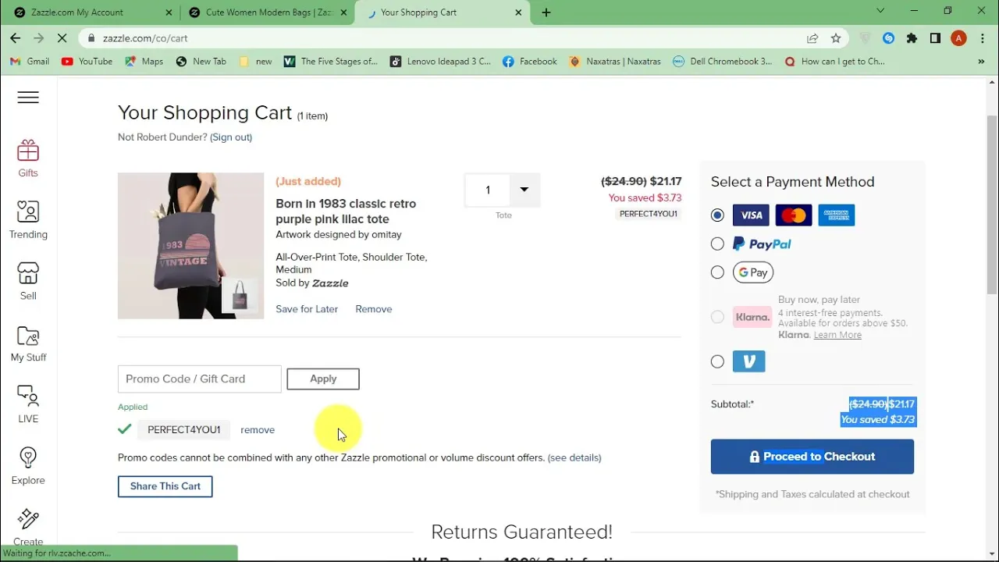This screenshot has height=562, width=999.
Task: Click Save for Later link
Action: (307, 309)
